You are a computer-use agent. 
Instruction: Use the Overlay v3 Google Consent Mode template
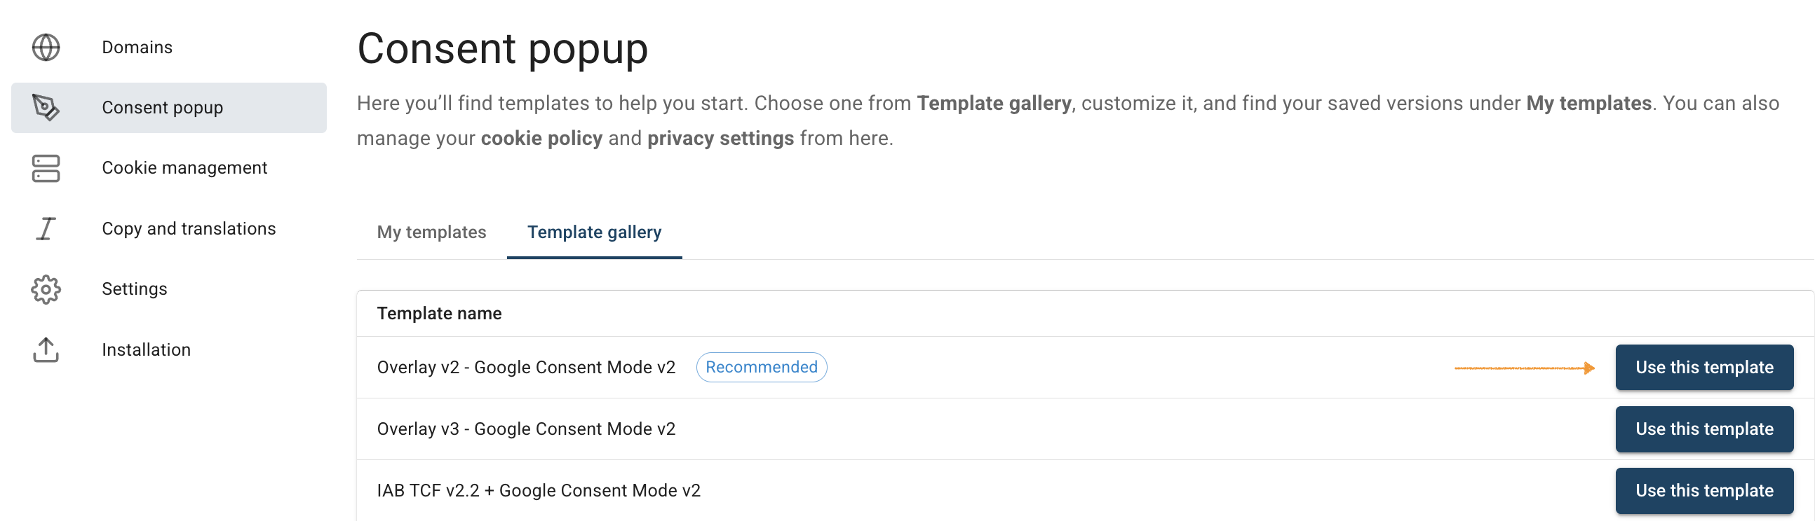[1704, 429]
